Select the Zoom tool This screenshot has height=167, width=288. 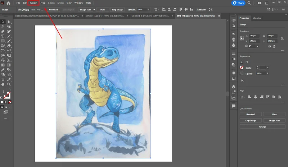[9, 84]
